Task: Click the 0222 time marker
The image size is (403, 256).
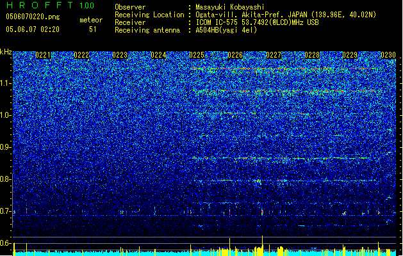Action: pos(81,55)
